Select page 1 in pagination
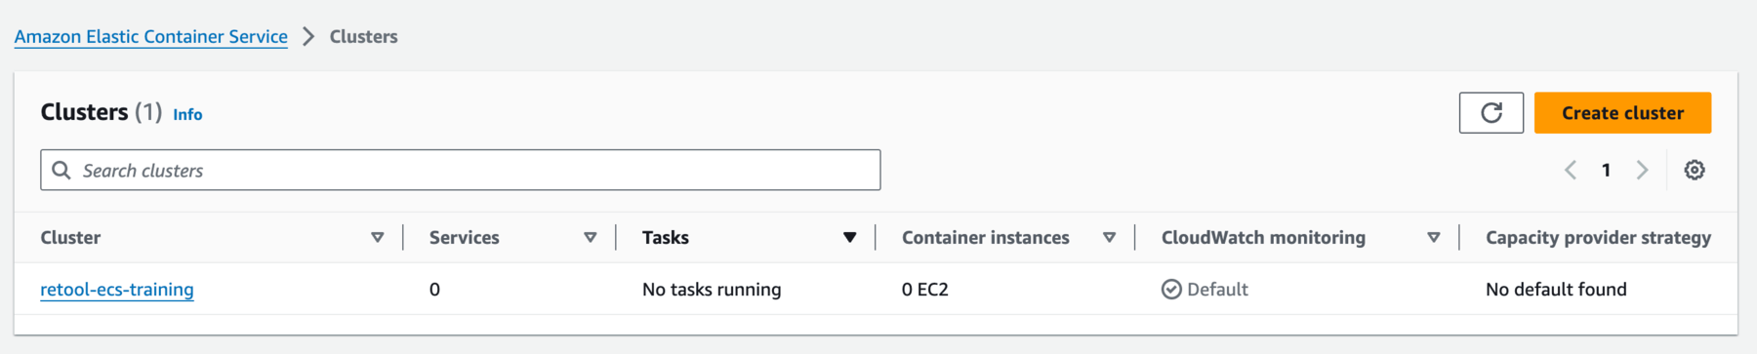 pyautogui.click(x=1606, y=170)
